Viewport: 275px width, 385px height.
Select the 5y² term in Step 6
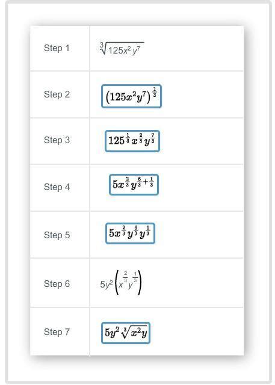(107, 284)
